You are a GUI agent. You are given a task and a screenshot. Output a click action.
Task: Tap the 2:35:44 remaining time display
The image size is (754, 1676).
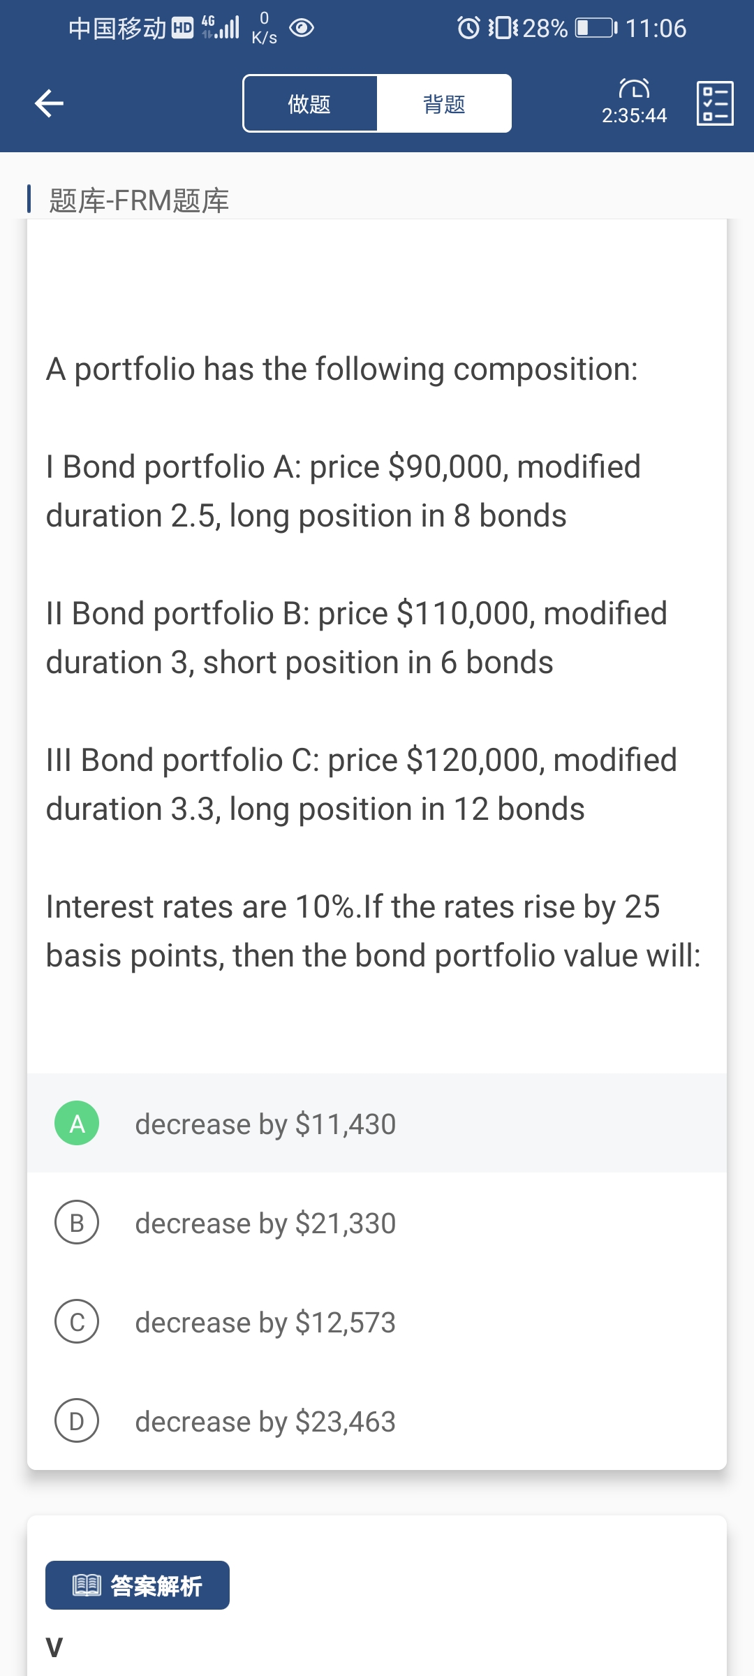(x=634, y=115)
